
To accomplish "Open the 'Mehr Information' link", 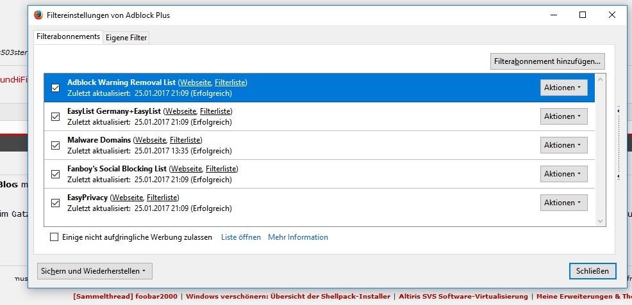I will (298, 237).
